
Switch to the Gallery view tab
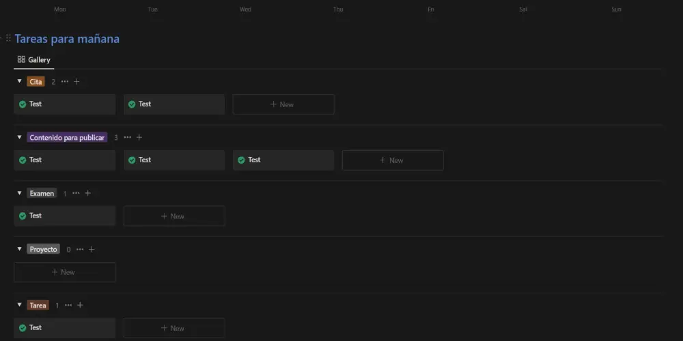click(34, 60)
